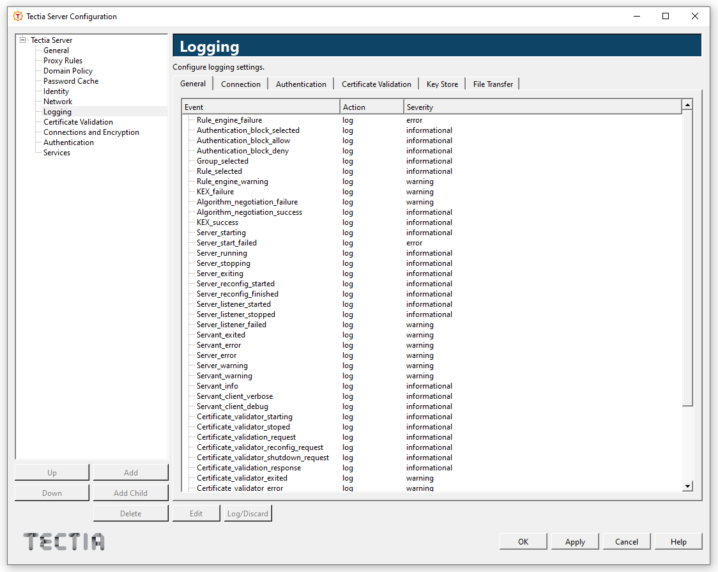Image resolution: width=718 pixels, height=572 pixels.
Task: Select the Rule_engine_warning event
Action: pos(232,182)
